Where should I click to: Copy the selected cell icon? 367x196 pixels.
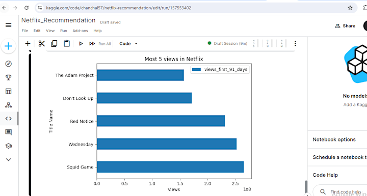tap(54, 43)
